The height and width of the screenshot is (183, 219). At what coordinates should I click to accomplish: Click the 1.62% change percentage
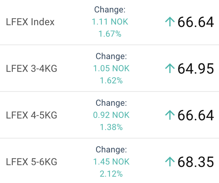[111, 81]
